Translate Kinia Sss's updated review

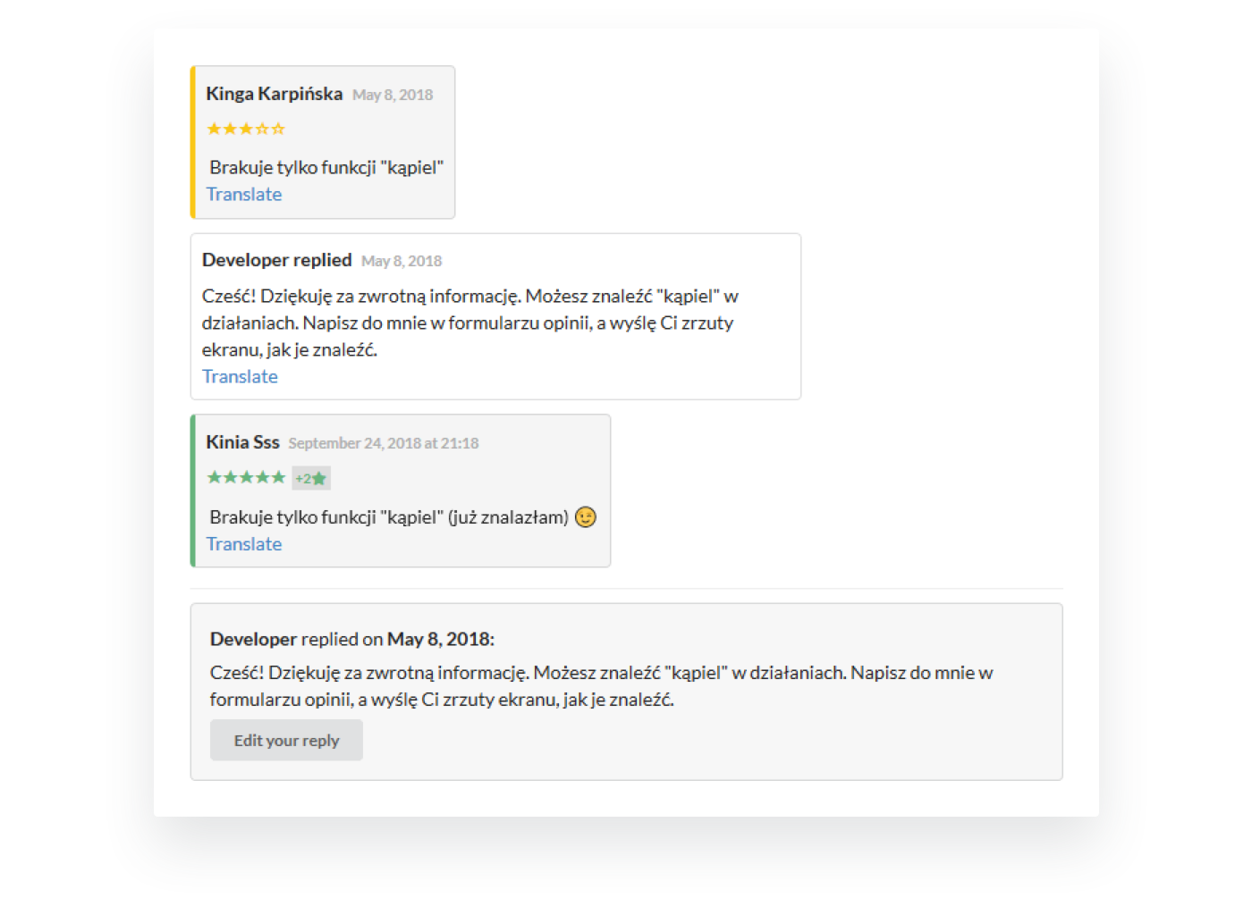(244, 544)
